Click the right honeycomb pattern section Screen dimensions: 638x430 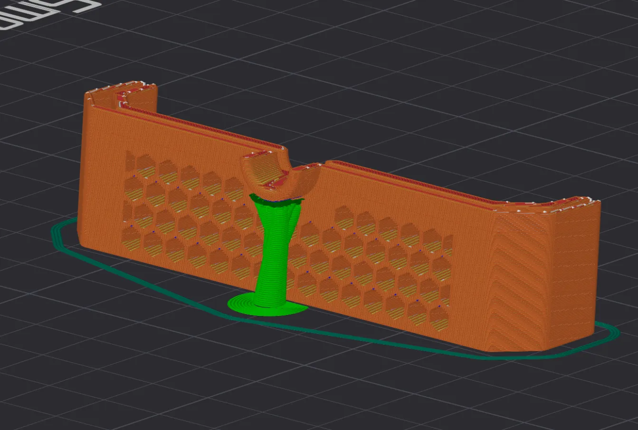point(380,266)
